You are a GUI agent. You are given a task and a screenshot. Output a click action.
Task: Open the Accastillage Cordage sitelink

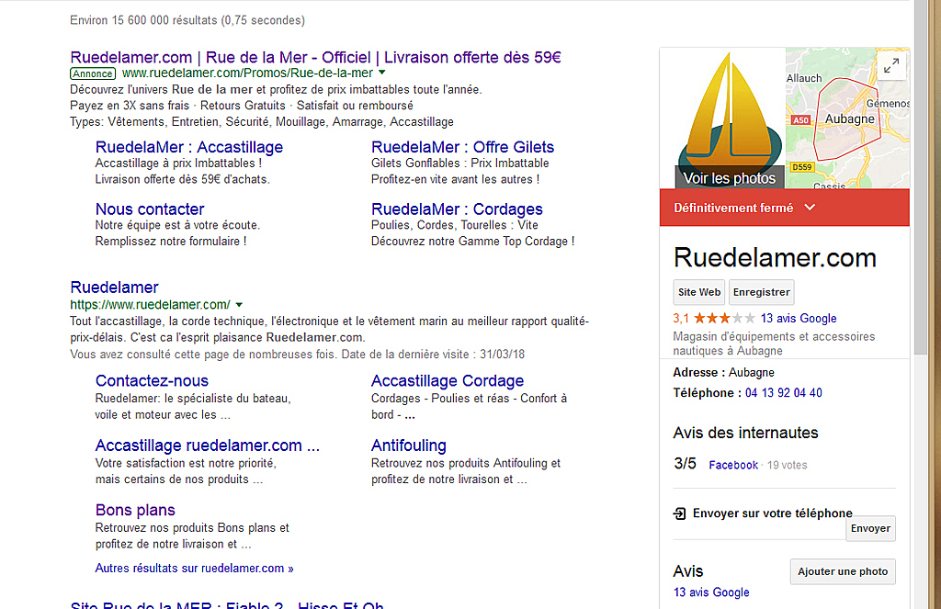point(448,381)
